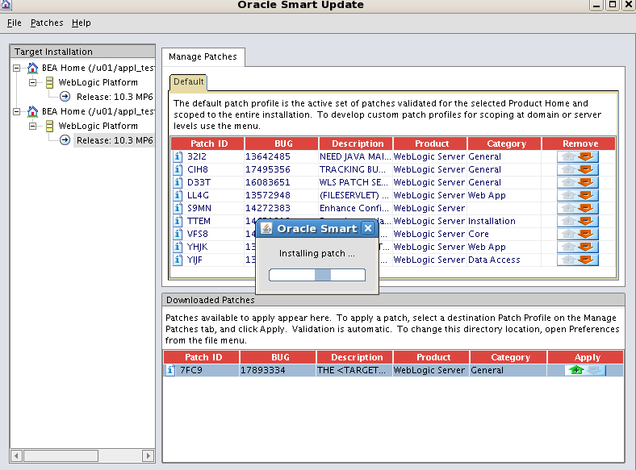Click second BEA Home house icon
The height and width of the screenshot is (470, 636).
[32, 111]
